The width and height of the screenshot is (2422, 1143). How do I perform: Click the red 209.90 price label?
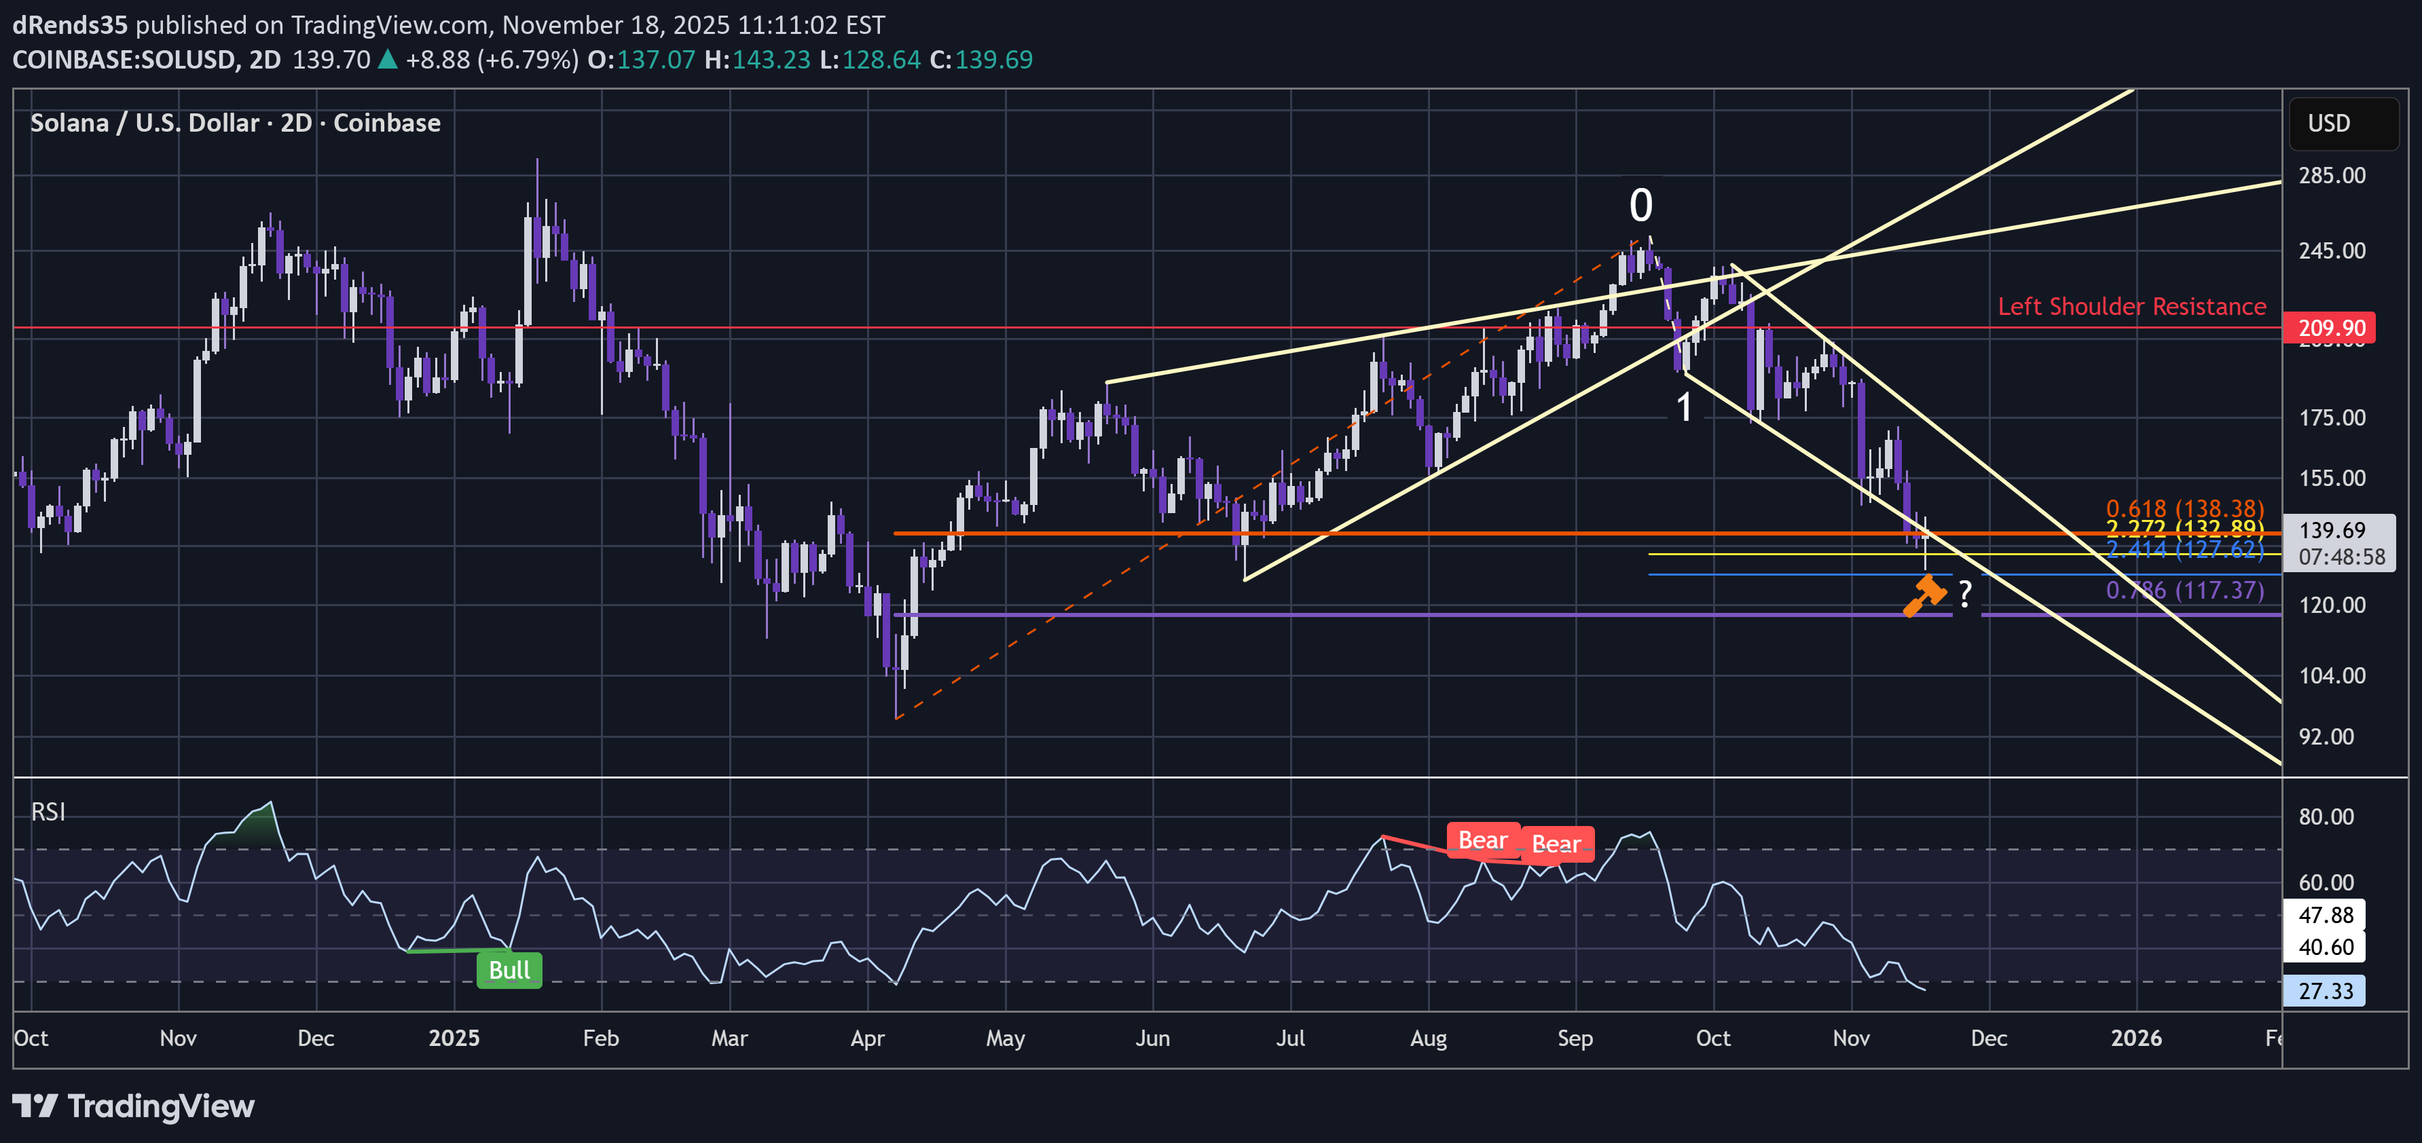tap(2331, 328)
